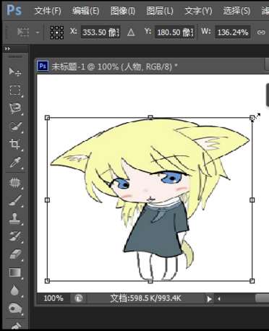Open the 文件(F) menu
This screenshot has width=269, height=331.
click(48, 11)
